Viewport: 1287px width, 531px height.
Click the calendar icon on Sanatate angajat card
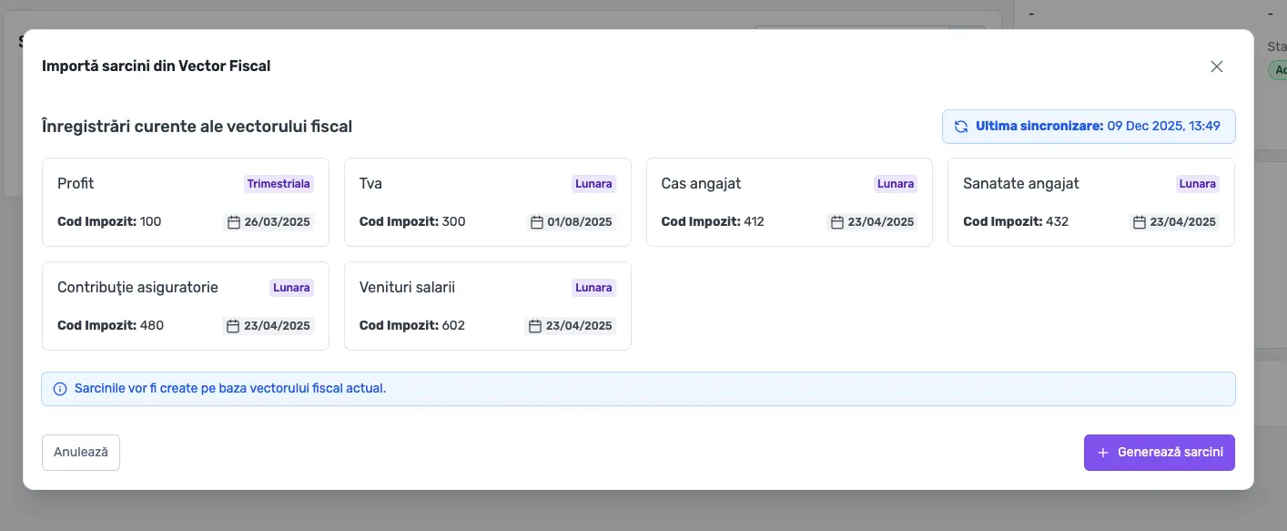pos(1140,222)
